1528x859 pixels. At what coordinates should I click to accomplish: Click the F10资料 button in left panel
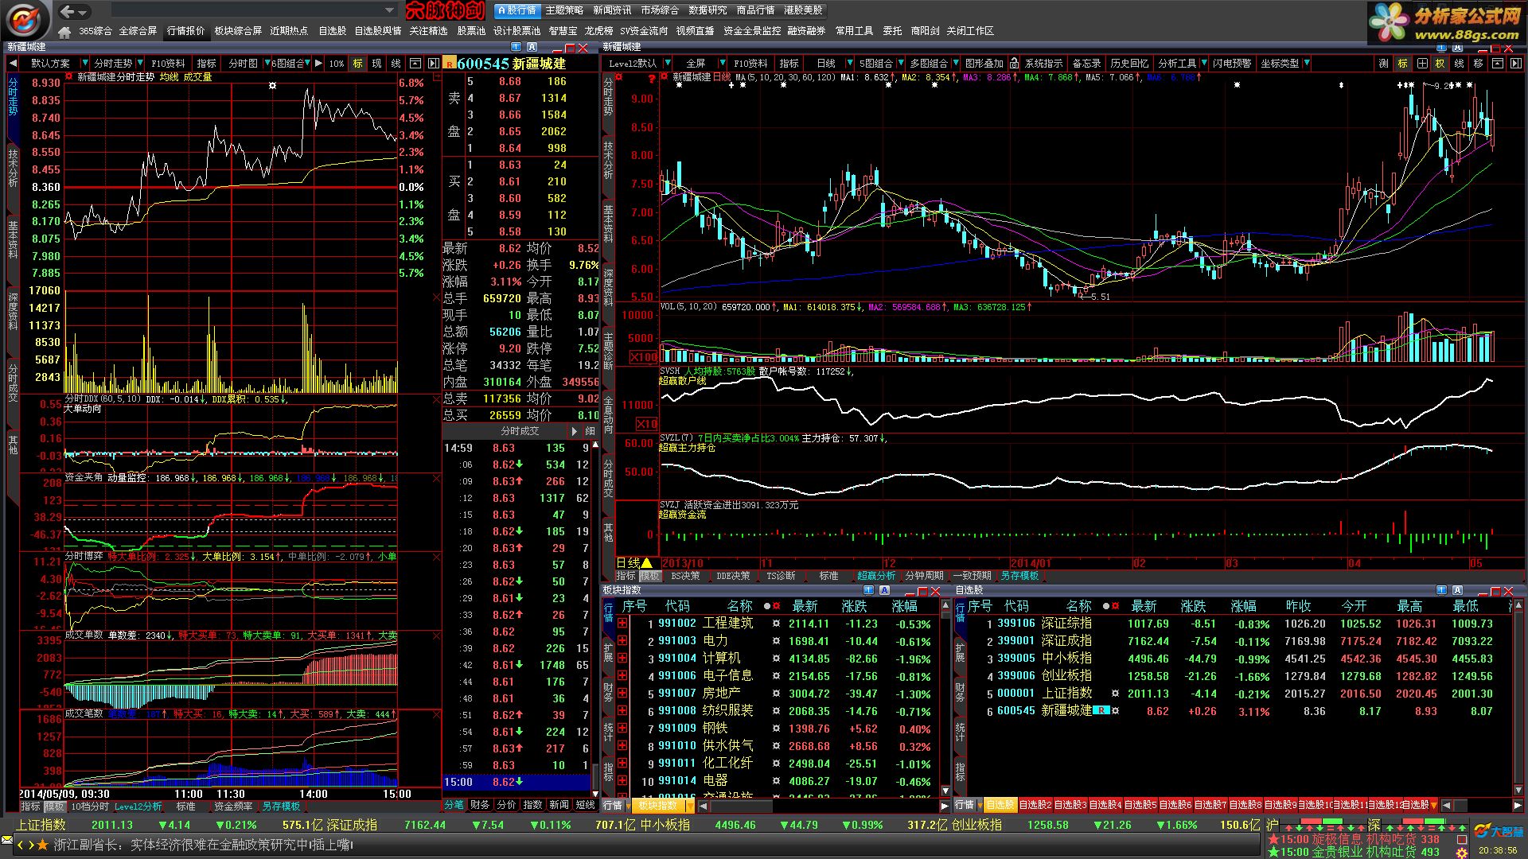pos(168,64)
